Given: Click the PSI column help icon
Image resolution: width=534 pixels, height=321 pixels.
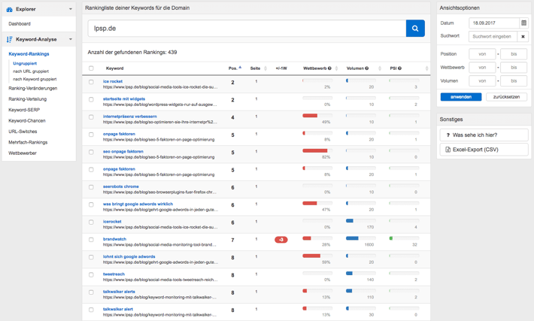Looking at the screenshot, I should [x=399, y=68].
